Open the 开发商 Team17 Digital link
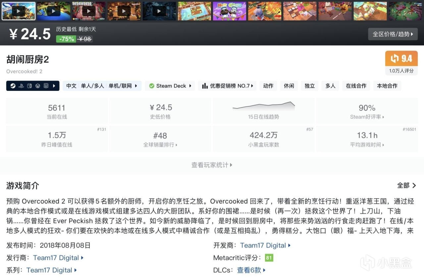 coord(265,246)
